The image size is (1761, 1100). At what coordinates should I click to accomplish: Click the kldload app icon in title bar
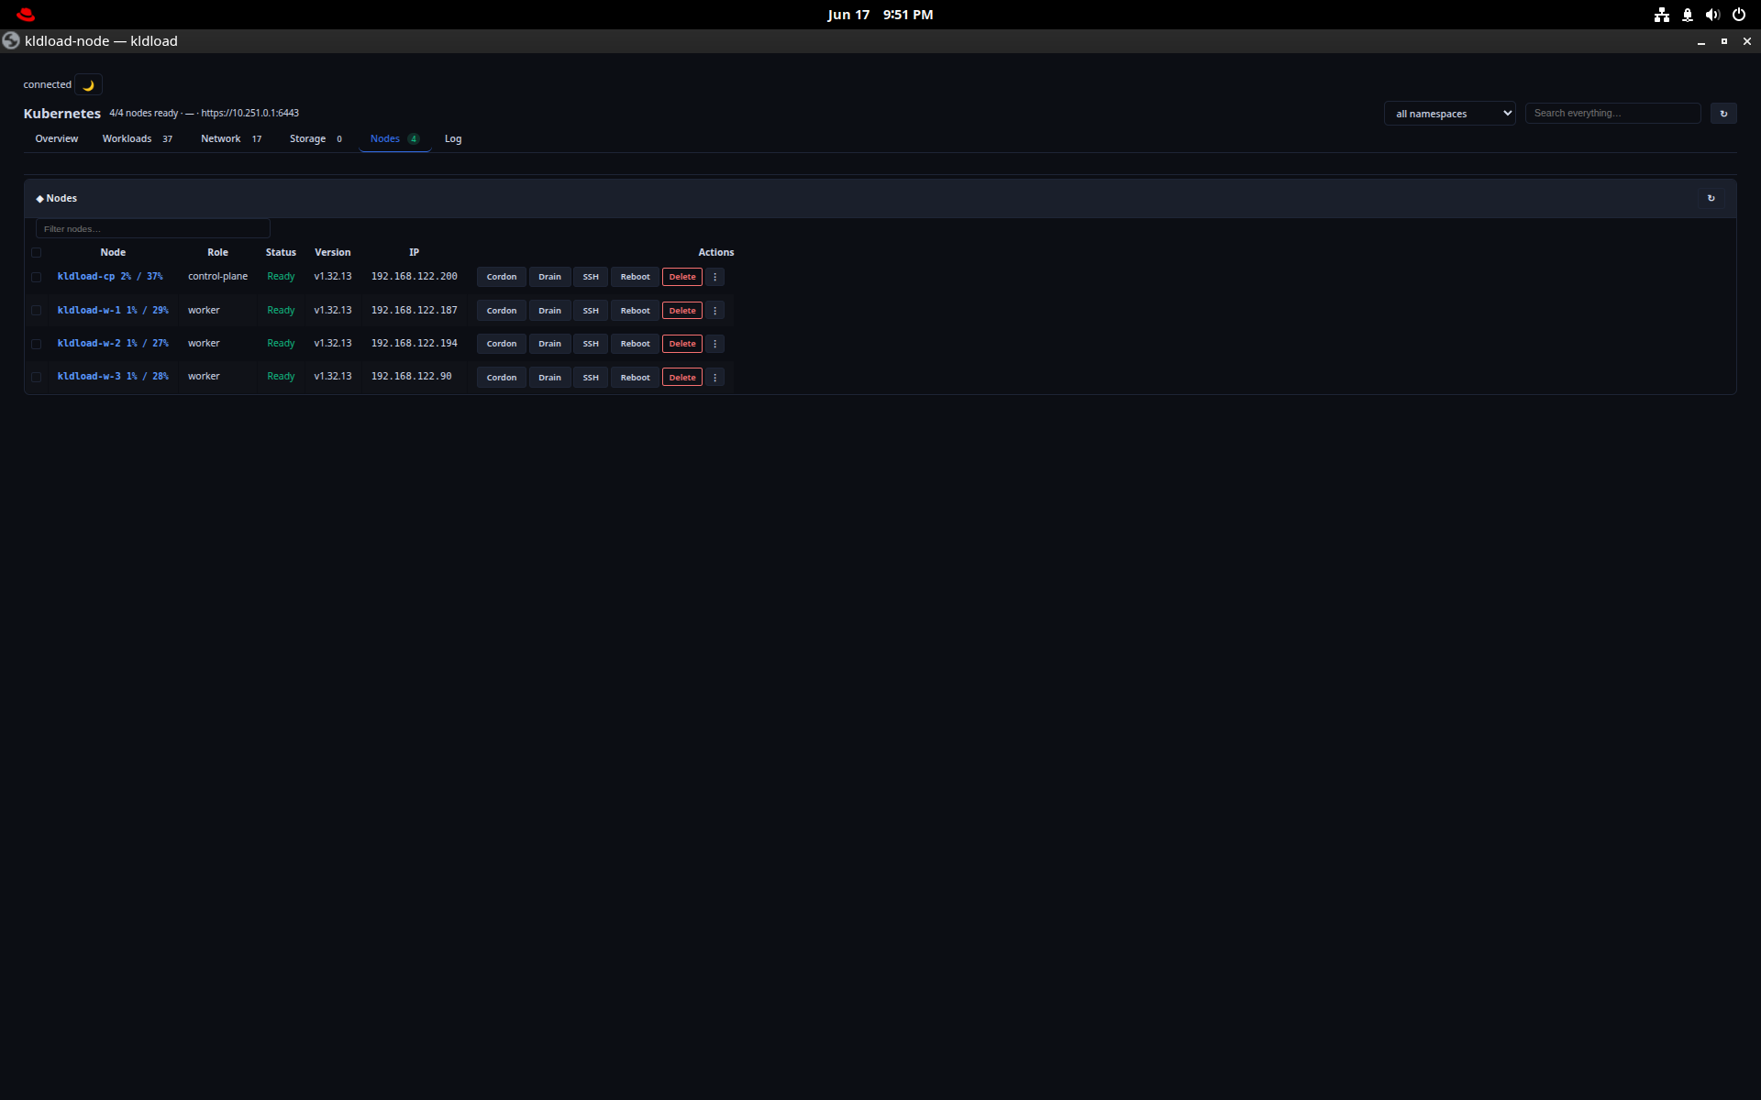11,41
